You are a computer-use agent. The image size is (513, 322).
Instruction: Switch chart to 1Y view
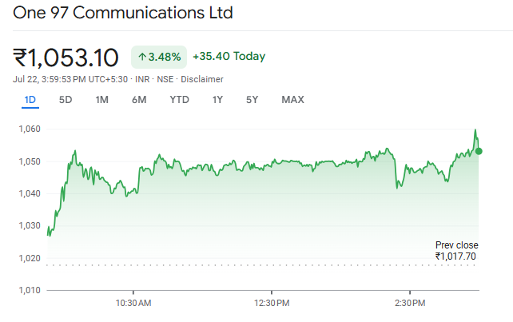tap(217, 100)
